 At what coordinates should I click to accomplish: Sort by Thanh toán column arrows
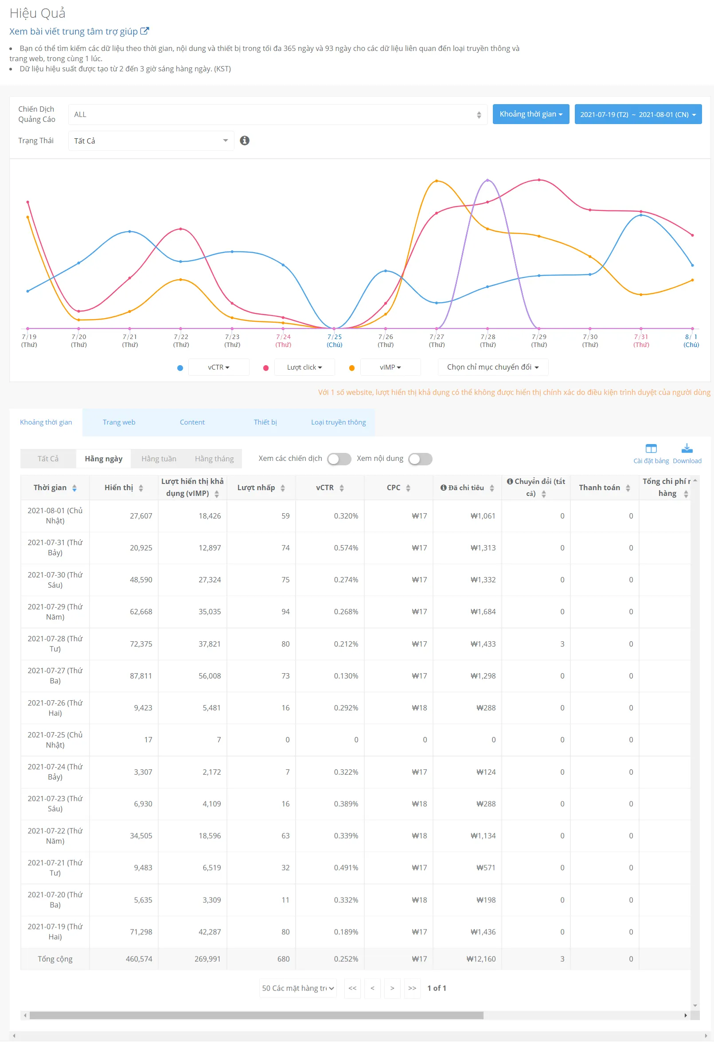pos(628,488)
